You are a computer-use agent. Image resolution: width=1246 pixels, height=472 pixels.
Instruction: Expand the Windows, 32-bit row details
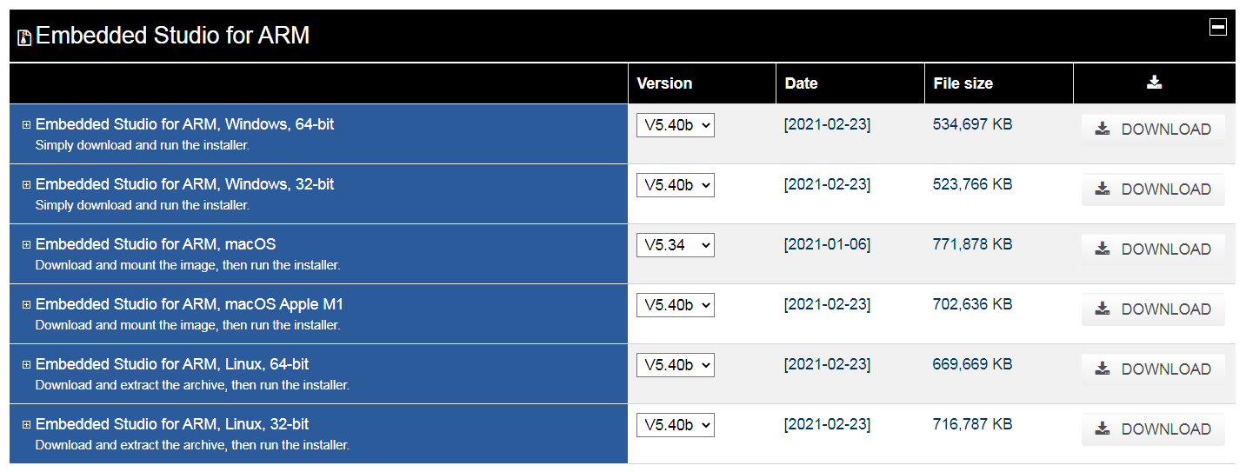(26, 184)
